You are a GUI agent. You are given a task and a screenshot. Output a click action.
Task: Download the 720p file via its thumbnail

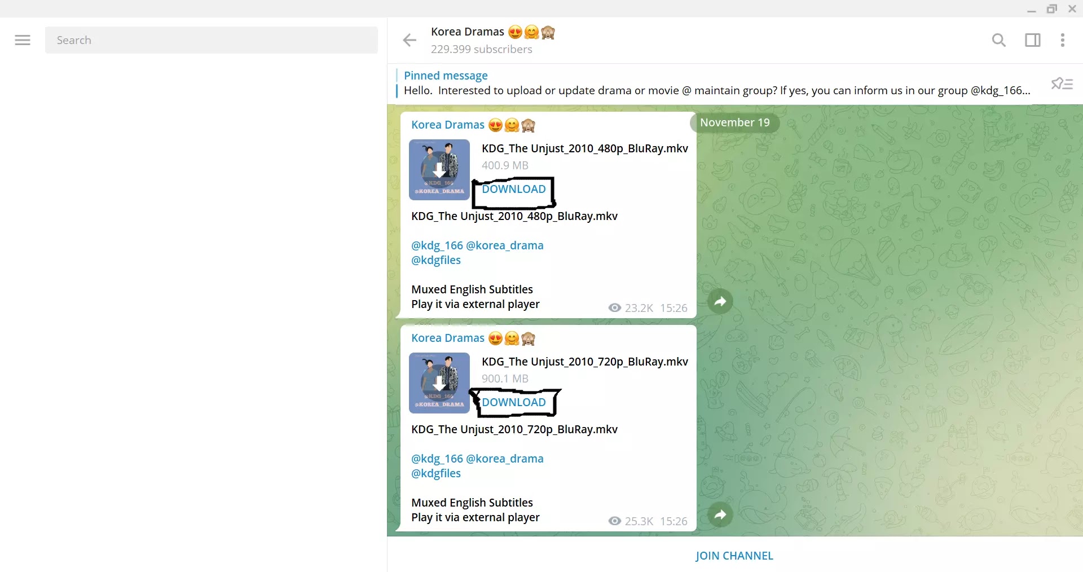(439, 383)
